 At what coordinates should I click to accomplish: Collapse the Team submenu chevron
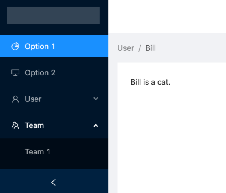coord(96,126)
